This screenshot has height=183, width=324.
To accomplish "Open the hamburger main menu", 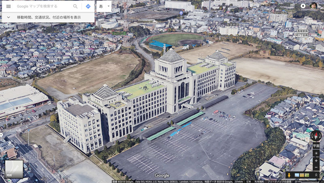I will point(8,6).
